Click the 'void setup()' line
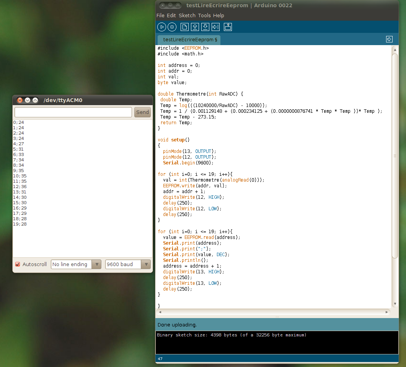406x367 pixels. point(173,140)
